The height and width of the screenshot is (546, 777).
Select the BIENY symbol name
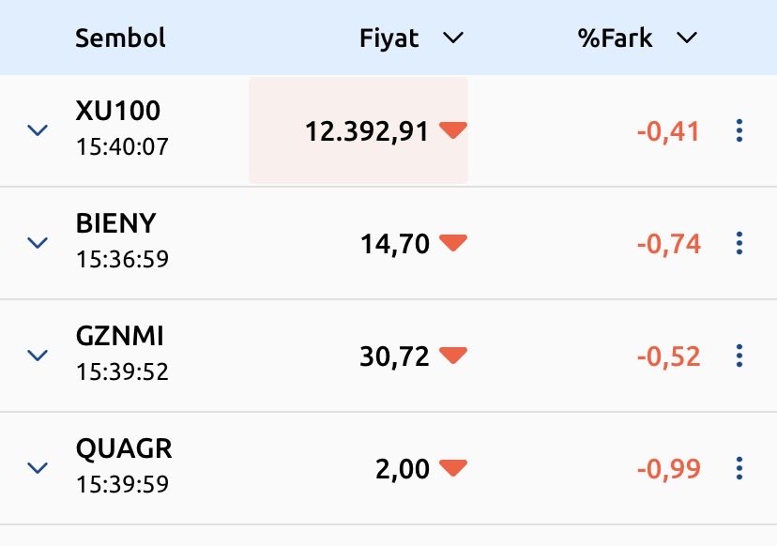pos(116,223)
